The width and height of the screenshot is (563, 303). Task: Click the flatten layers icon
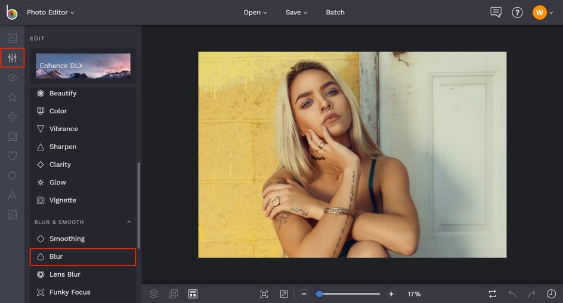coord(173,293)
